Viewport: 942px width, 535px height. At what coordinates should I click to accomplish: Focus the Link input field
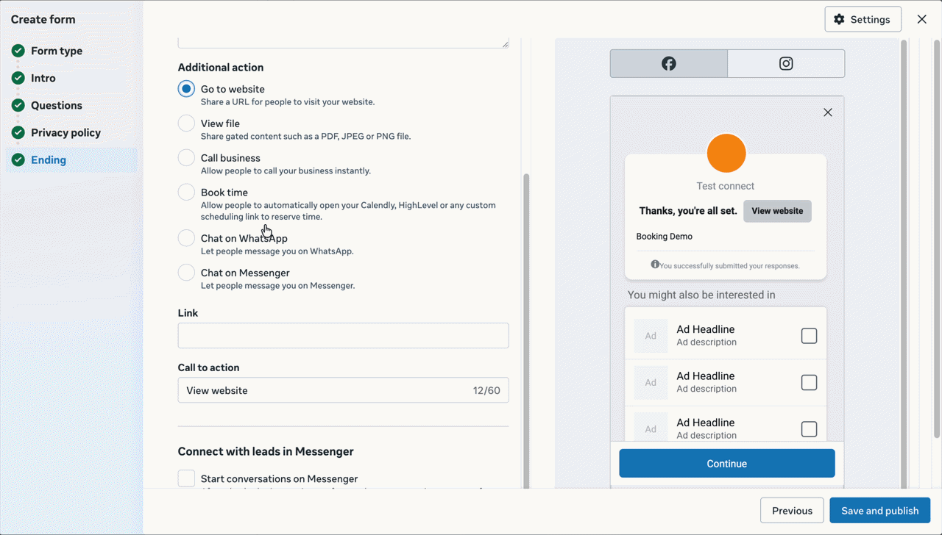343,336
